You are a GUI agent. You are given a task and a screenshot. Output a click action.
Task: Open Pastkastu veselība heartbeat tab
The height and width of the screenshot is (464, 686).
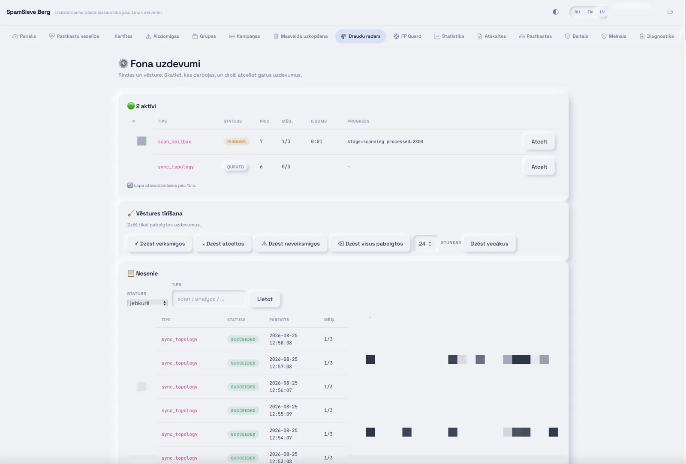(x=74, y=36)
